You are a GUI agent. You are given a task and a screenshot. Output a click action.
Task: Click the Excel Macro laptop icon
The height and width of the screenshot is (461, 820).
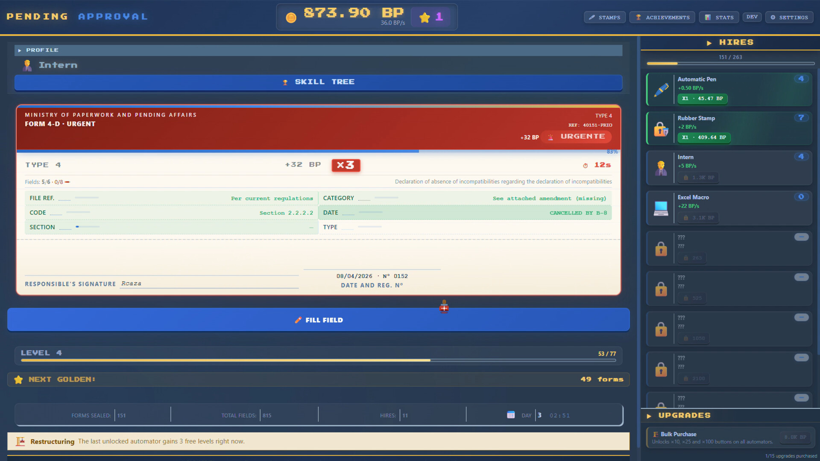(x=661, y=208)
